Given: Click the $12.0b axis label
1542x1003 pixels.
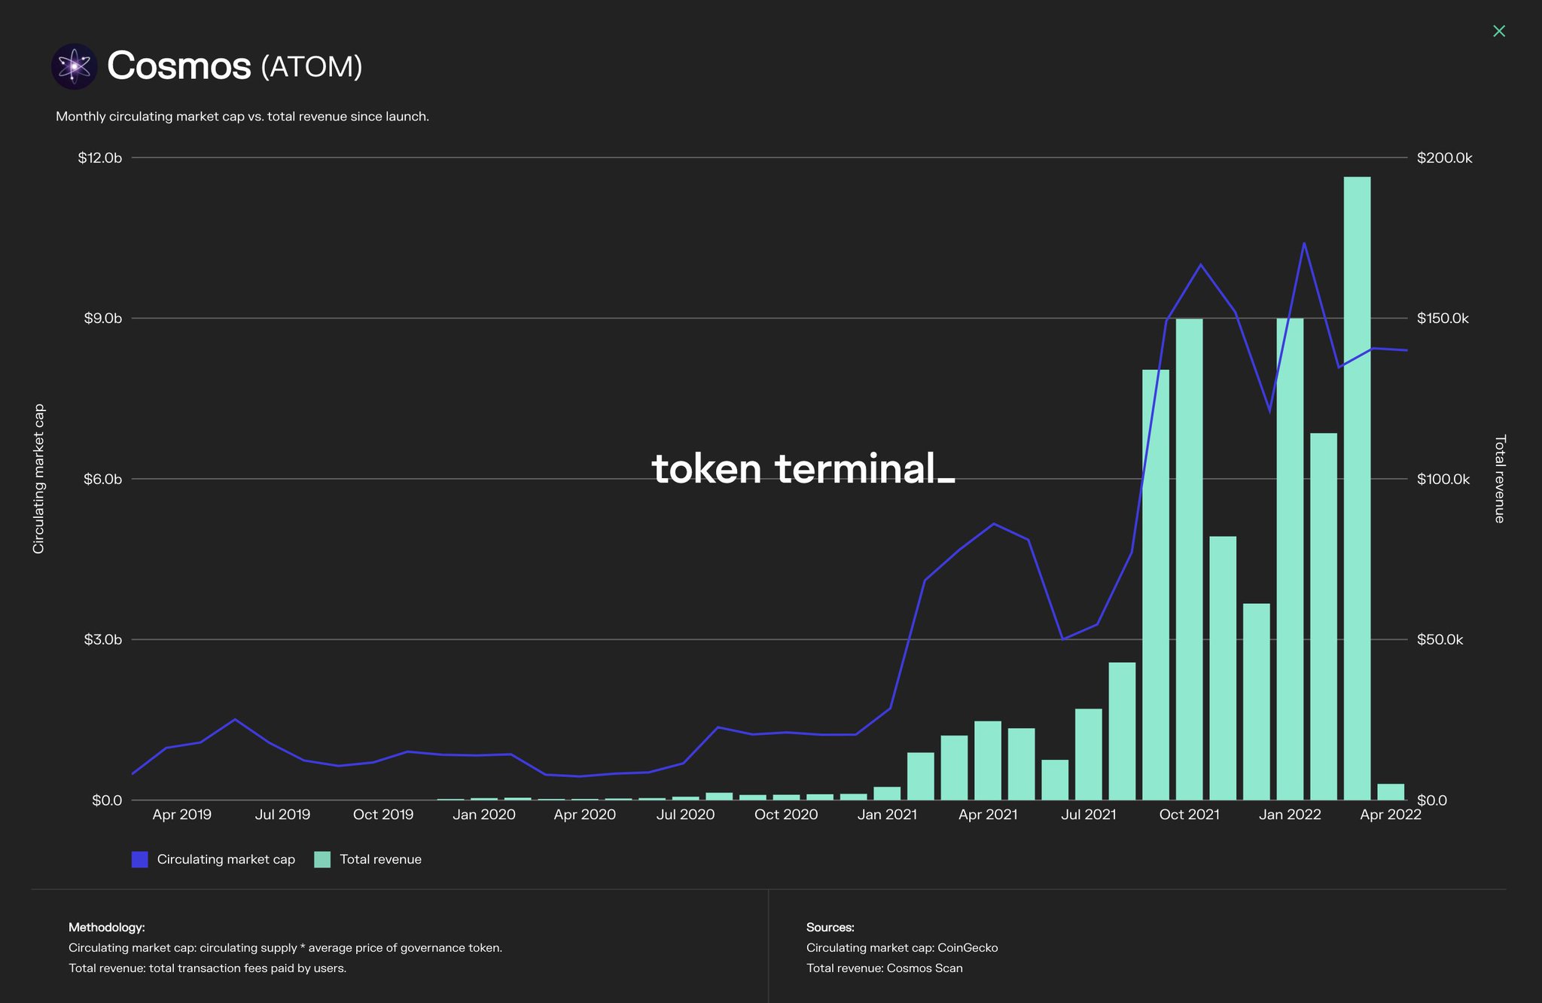Looking at the screenshot, I should pos(101,158).
